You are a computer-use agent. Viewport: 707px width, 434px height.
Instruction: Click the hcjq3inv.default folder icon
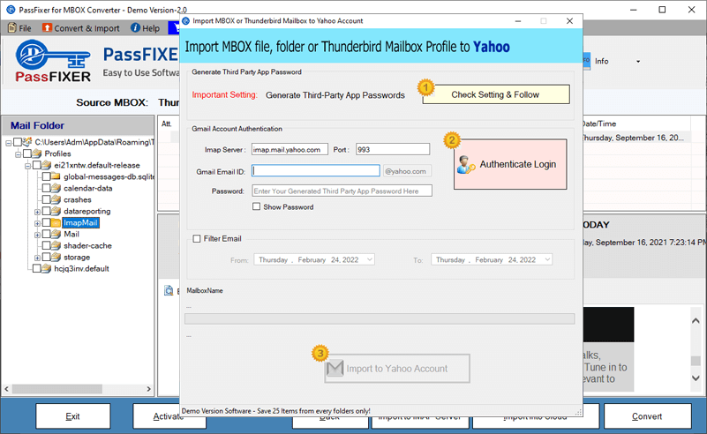click(x=47, y=268)
